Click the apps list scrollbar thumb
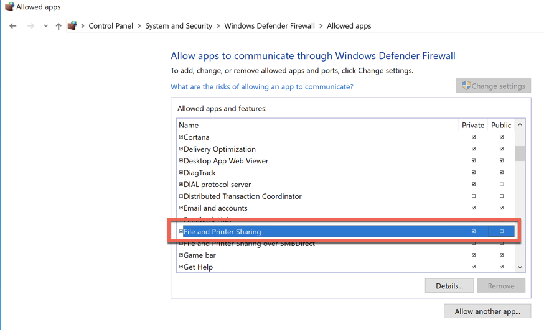 520,154
